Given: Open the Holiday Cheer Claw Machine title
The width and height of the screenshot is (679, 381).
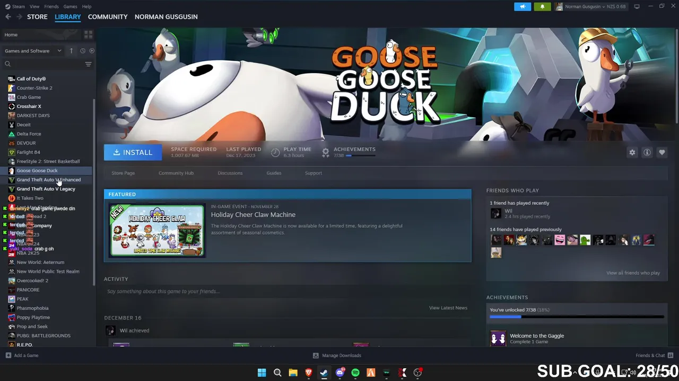Looking at the screenshot, I should coord(253,214).
